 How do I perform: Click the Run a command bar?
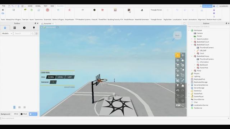pyautogui.click(x=114, y=118)
